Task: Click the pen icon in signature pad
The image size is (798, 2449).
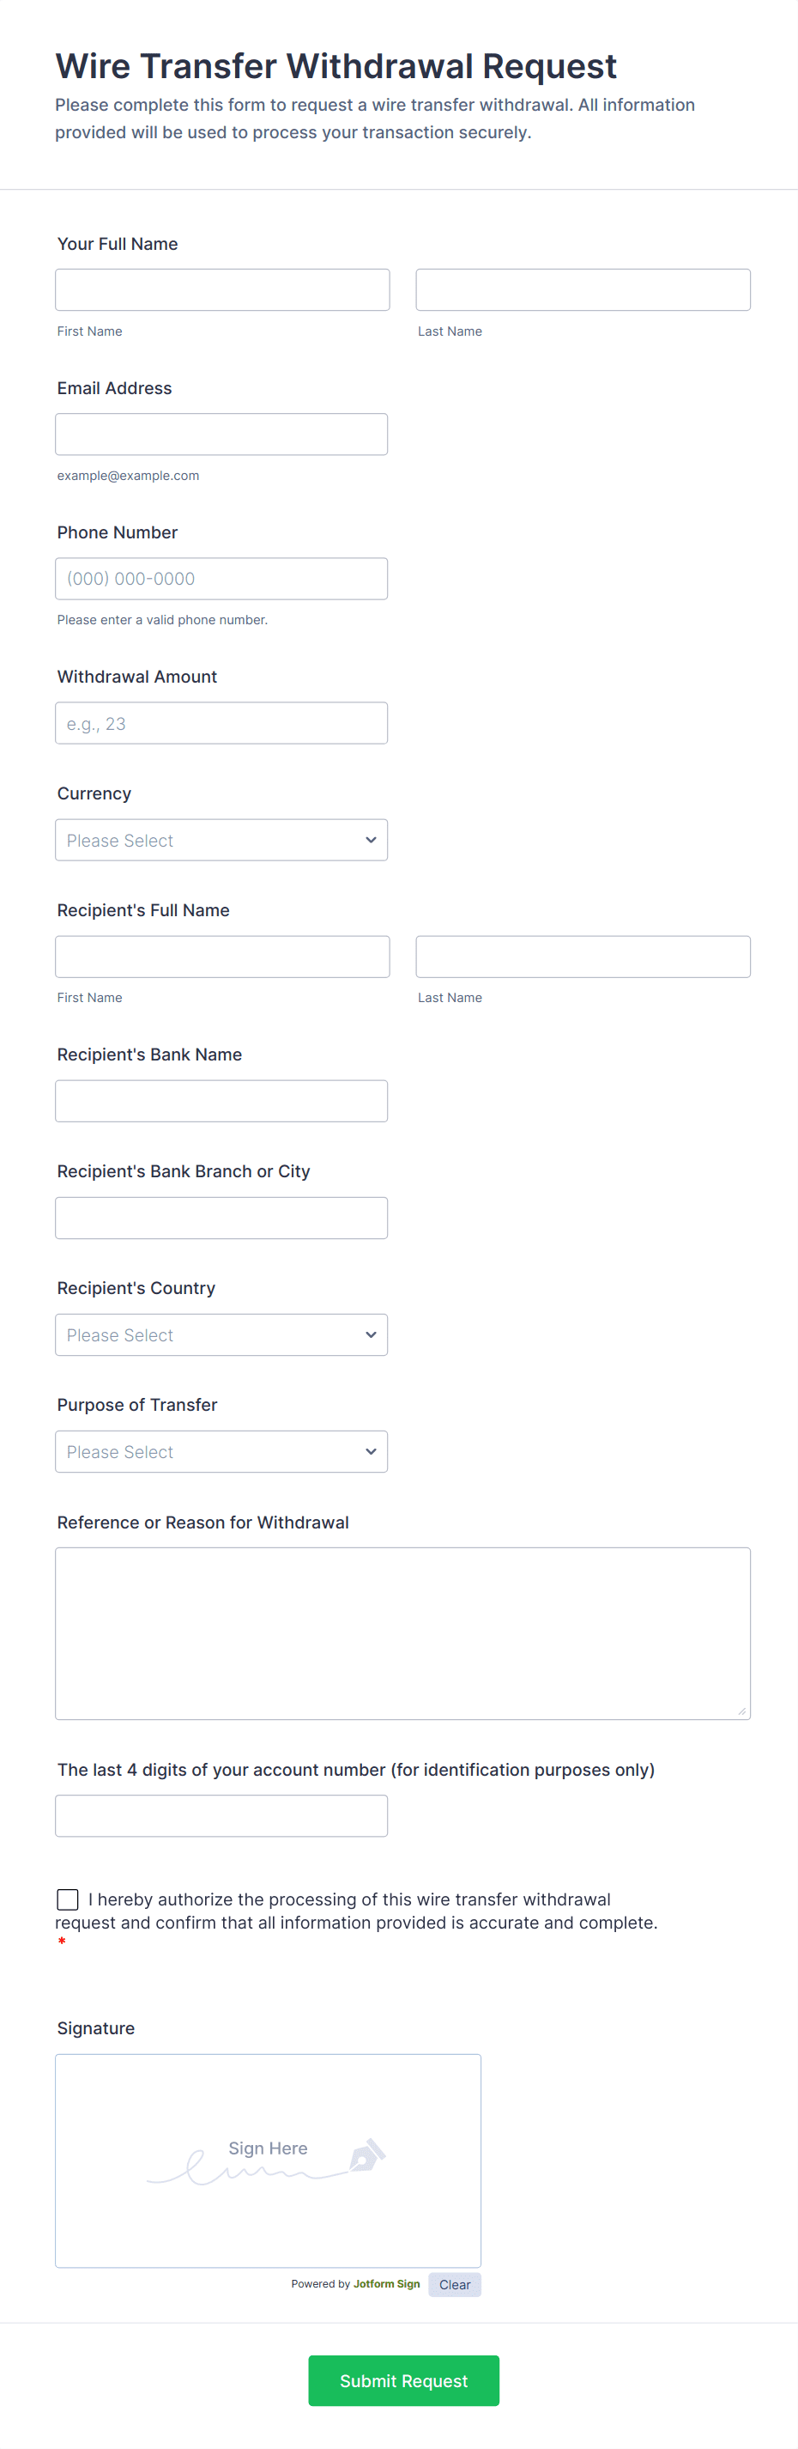Action: (366, 2154)
